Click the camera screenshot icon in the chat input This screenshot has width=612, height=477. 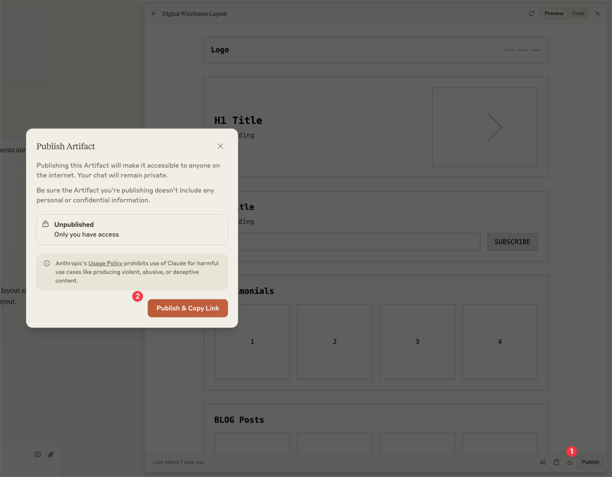[x=37, y=454]
